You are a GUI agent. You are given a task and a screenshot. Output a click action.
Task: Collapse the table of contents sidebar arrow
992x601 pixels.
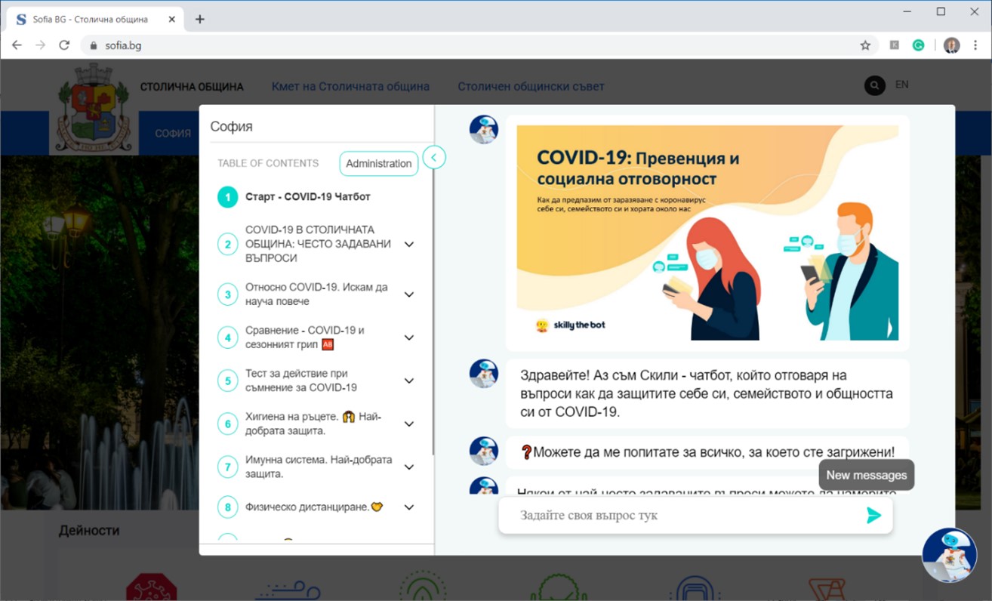pos(434,157)
